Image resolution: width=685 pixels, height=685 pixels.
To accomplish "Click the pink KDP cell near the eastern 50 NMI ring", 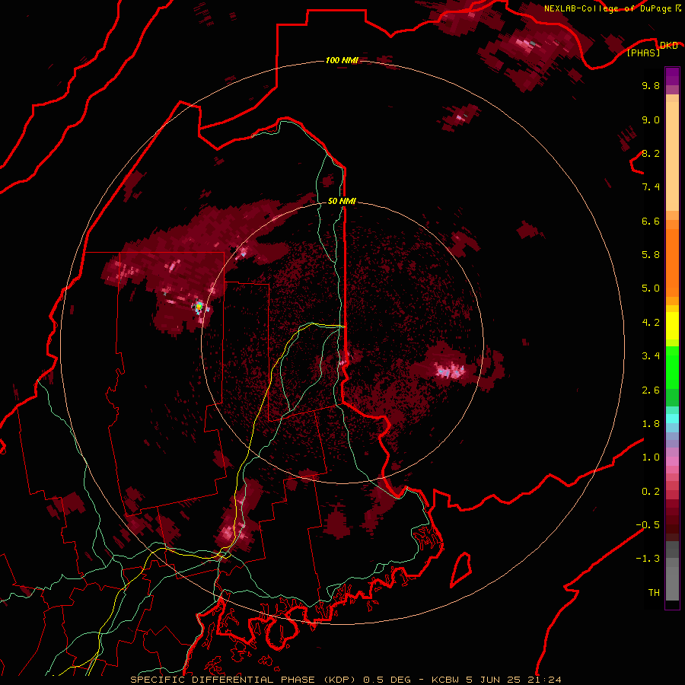I will click(x=450, y=371).
